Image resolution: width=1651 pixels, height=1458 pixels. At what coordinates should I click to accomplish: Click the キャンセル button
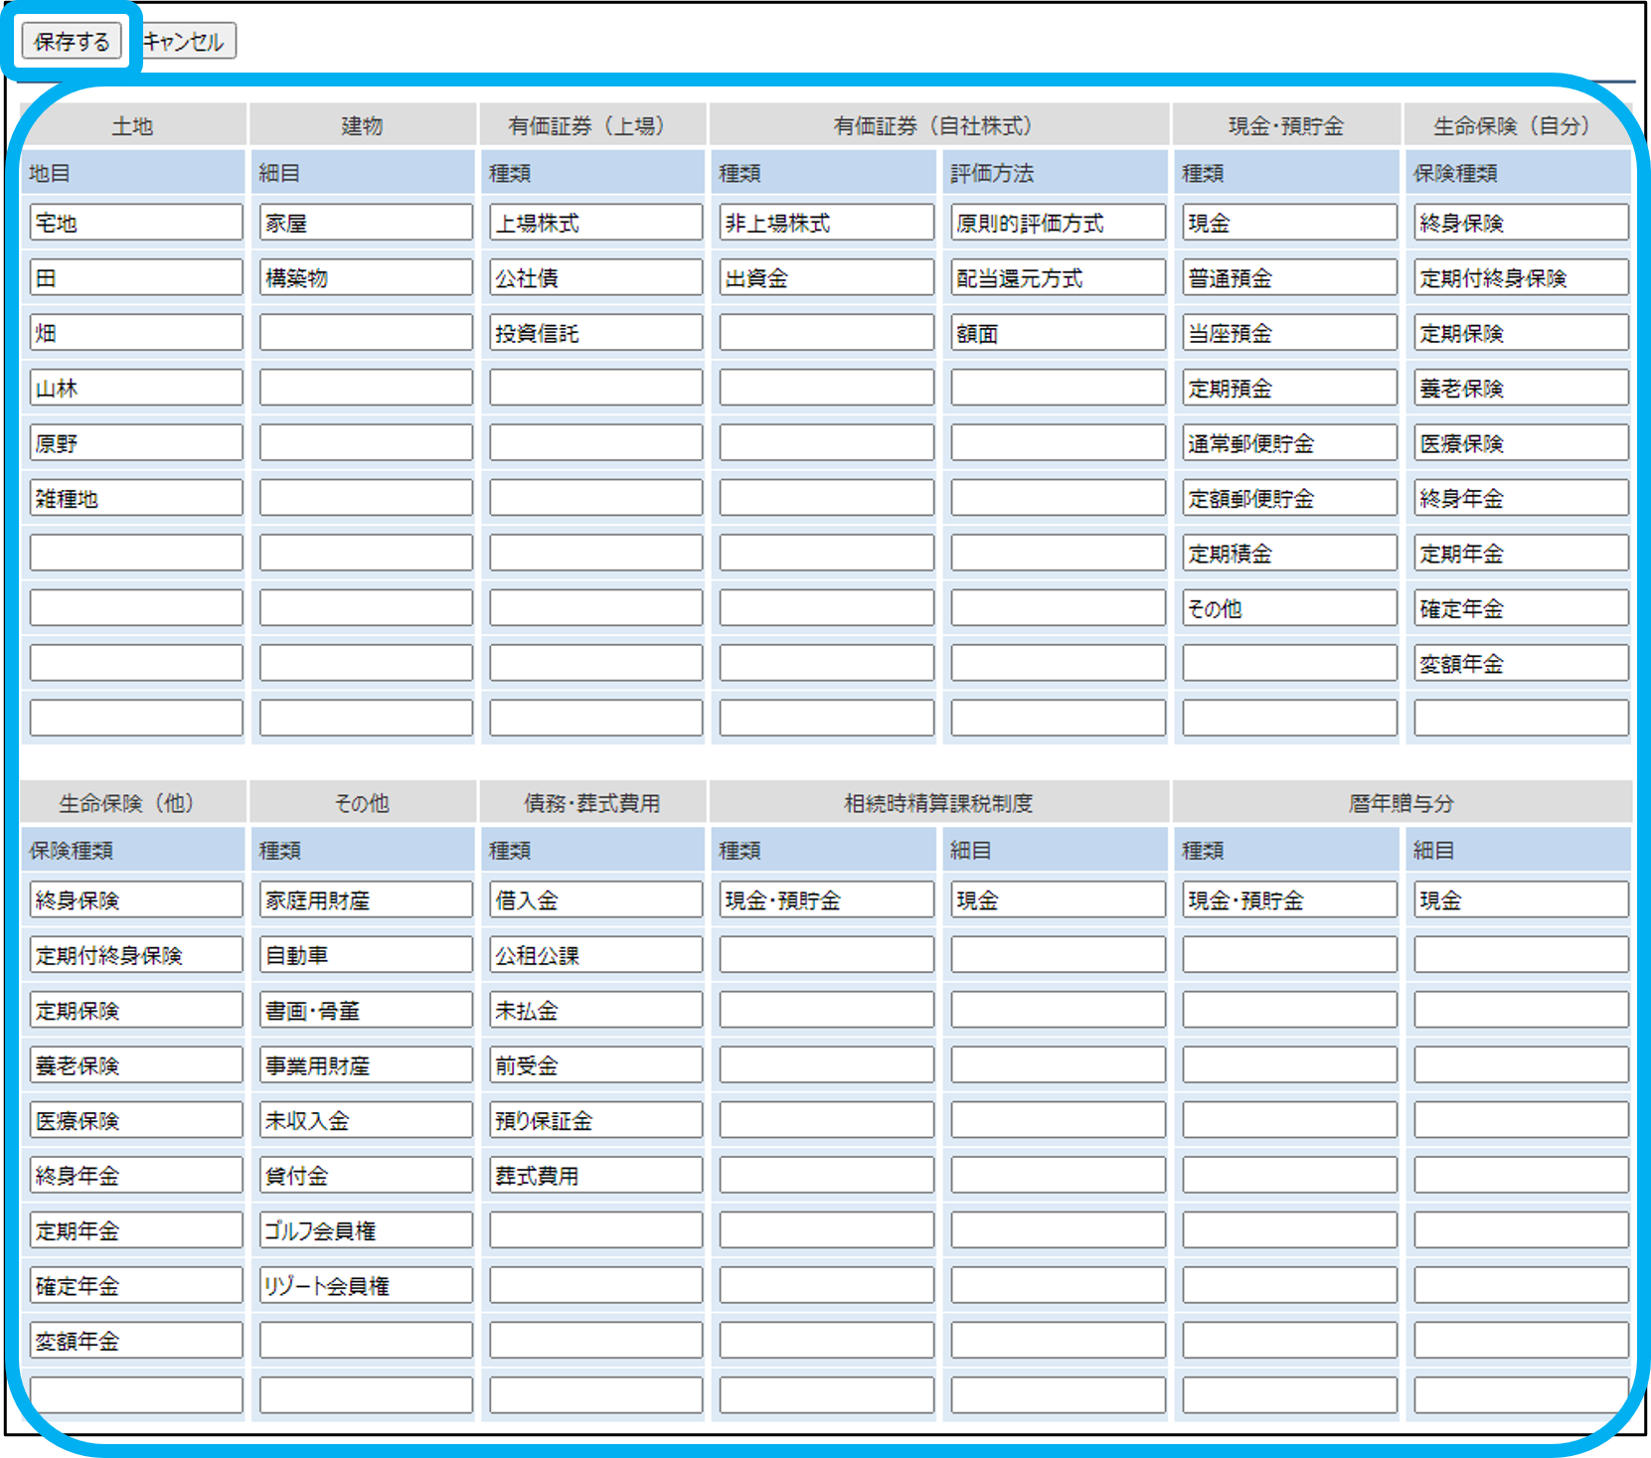(x=185, y=42)
